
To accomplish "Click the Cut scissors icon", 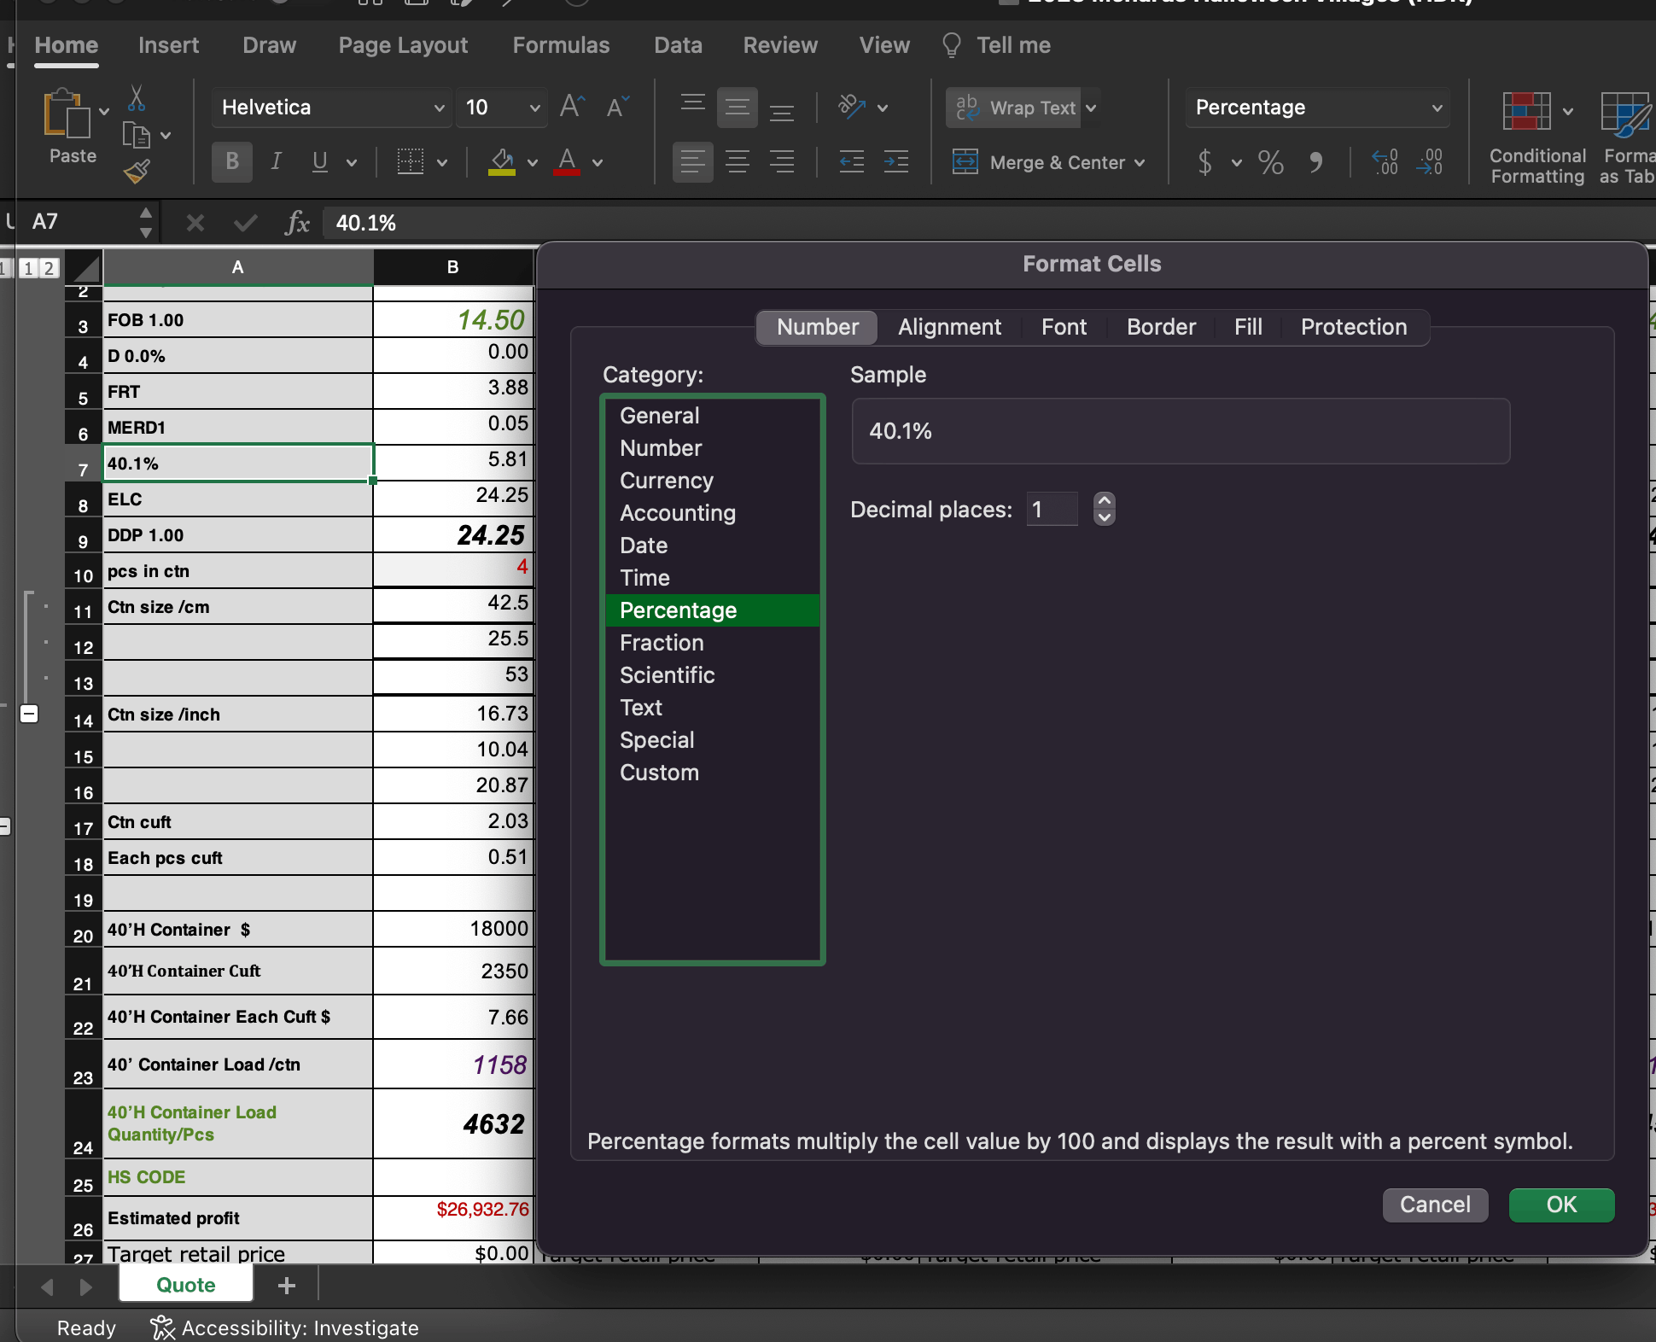I will click(x=137, y=99).
